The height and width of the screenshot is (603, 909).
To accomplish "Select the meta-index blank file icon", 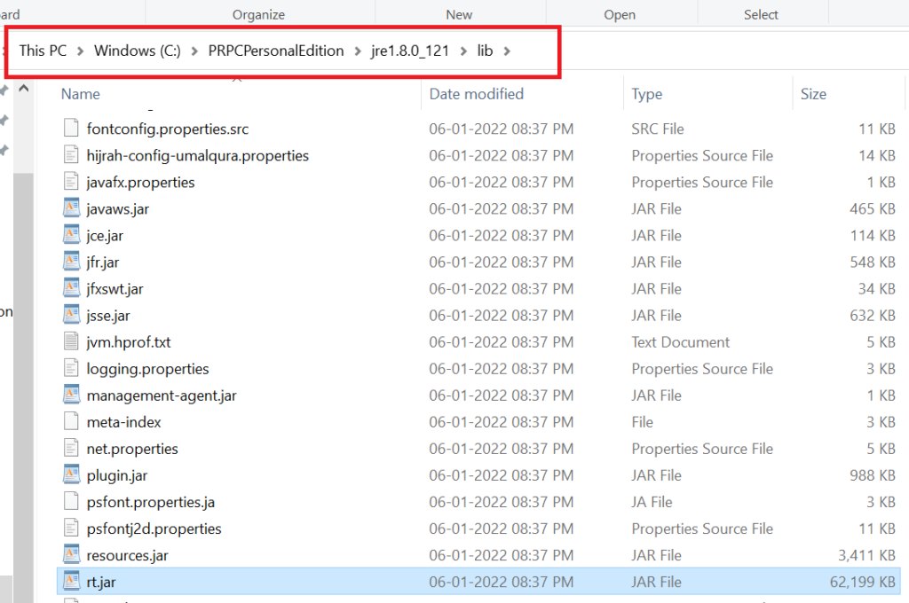I will pos(71,421).
